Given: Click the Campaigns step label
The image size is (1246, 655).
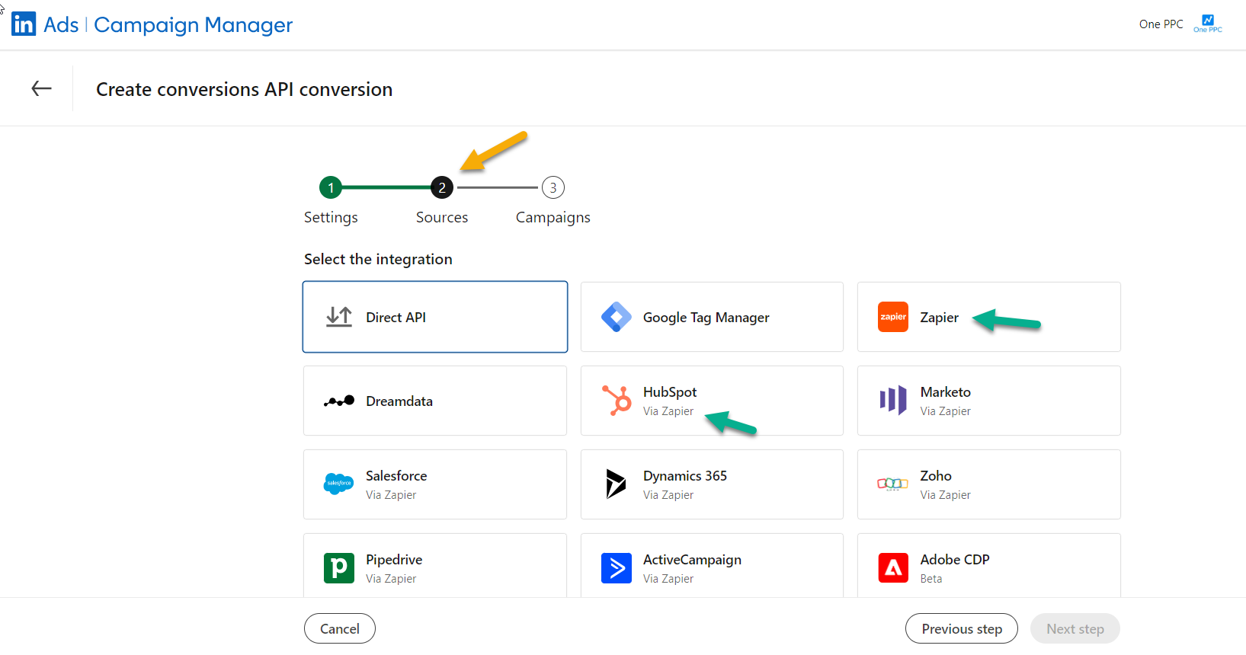Looking at the screenshot, I should point(553,217).
